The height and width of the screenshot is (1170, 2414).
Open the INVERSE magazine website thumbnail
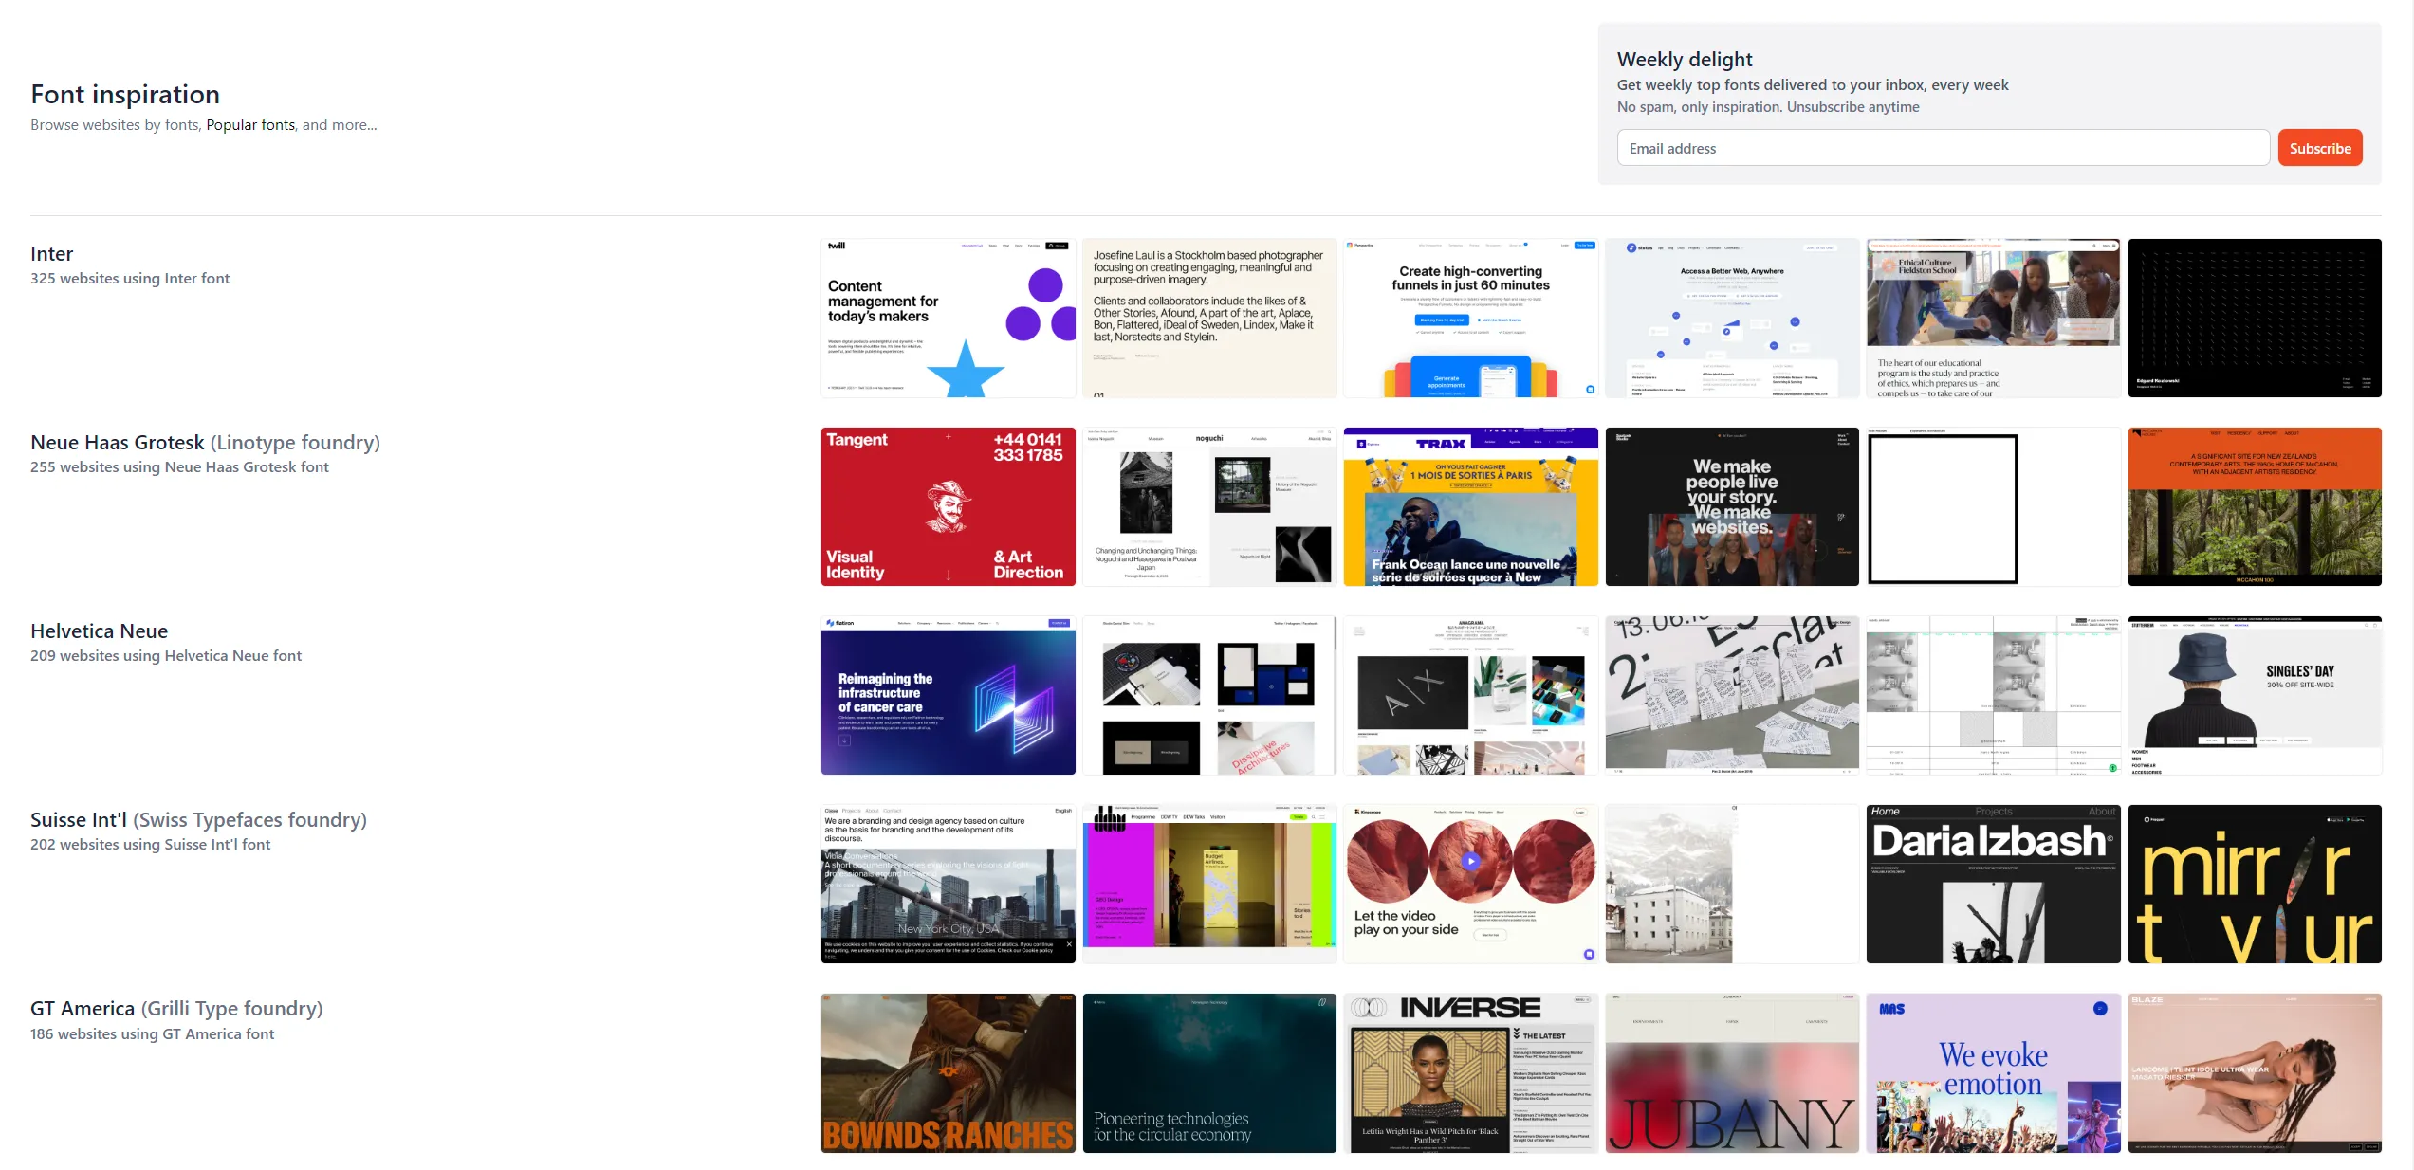pos(1470,1072)
